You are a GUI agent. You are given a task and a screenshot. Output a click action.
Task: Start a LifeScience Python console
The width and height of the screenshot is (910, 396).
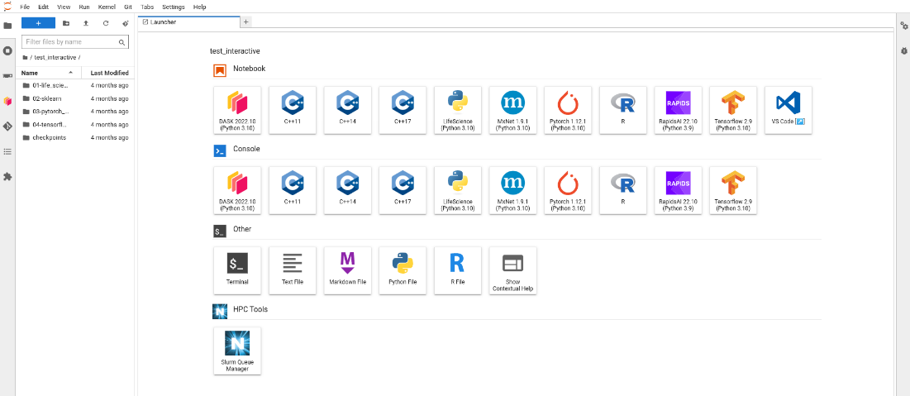(x=458, y=190)
